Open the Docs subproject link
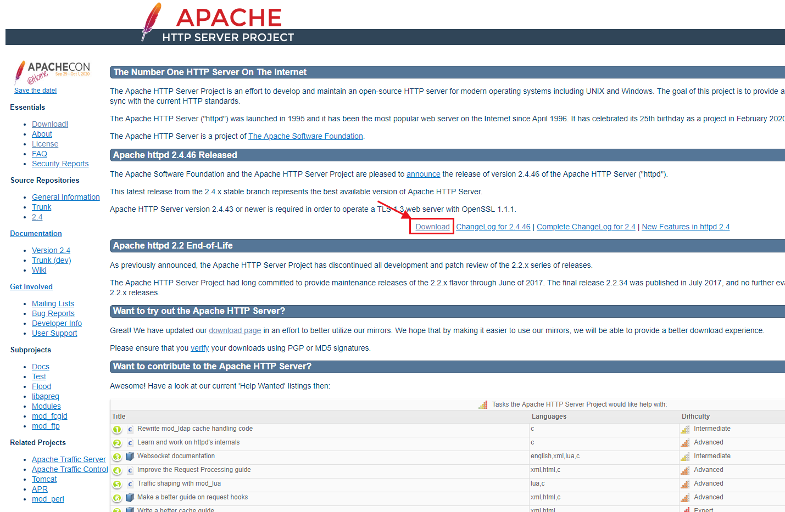This screenshot has height=512, width=785. (x=41, y=367)
